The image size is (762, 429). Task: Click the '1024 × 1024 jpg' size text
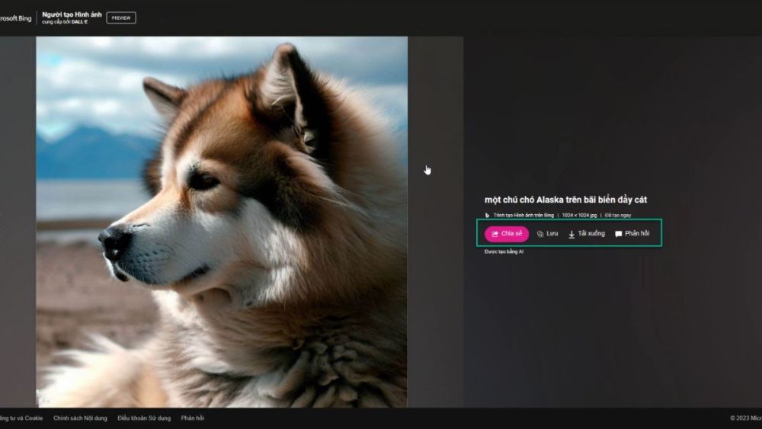579,215
